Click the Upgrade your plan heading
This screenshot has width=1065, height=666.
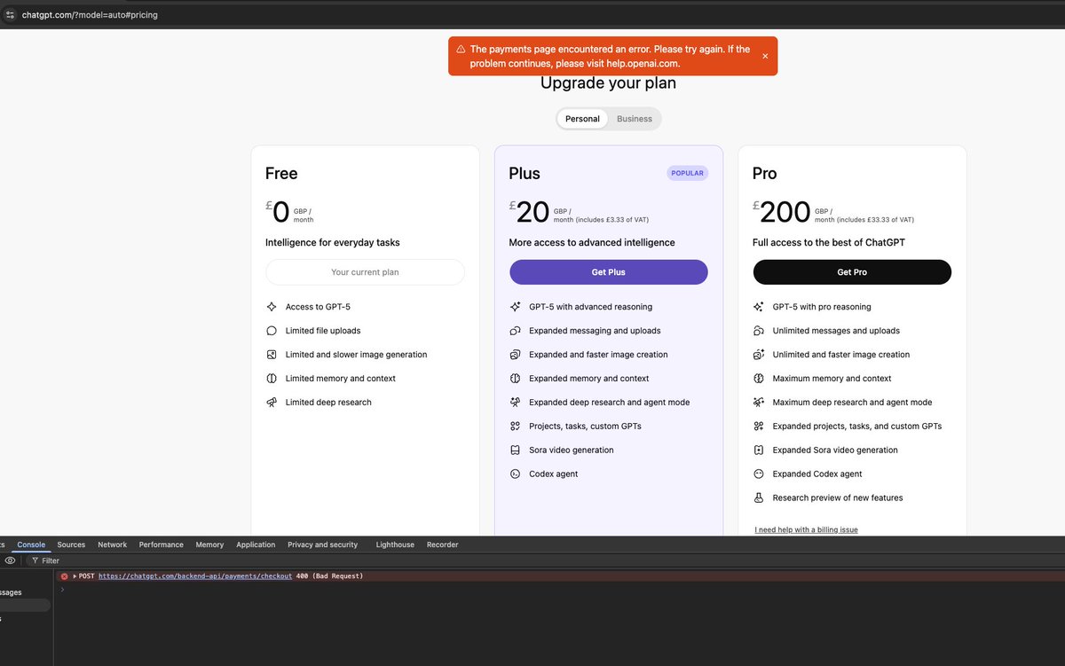coord(608,83)
